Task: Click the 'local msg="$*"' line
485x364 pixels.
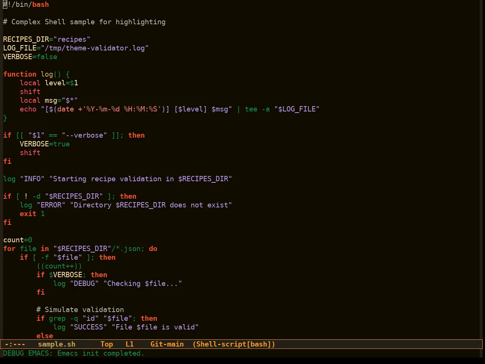Action: pyautogui.click(x=49, y=100)
